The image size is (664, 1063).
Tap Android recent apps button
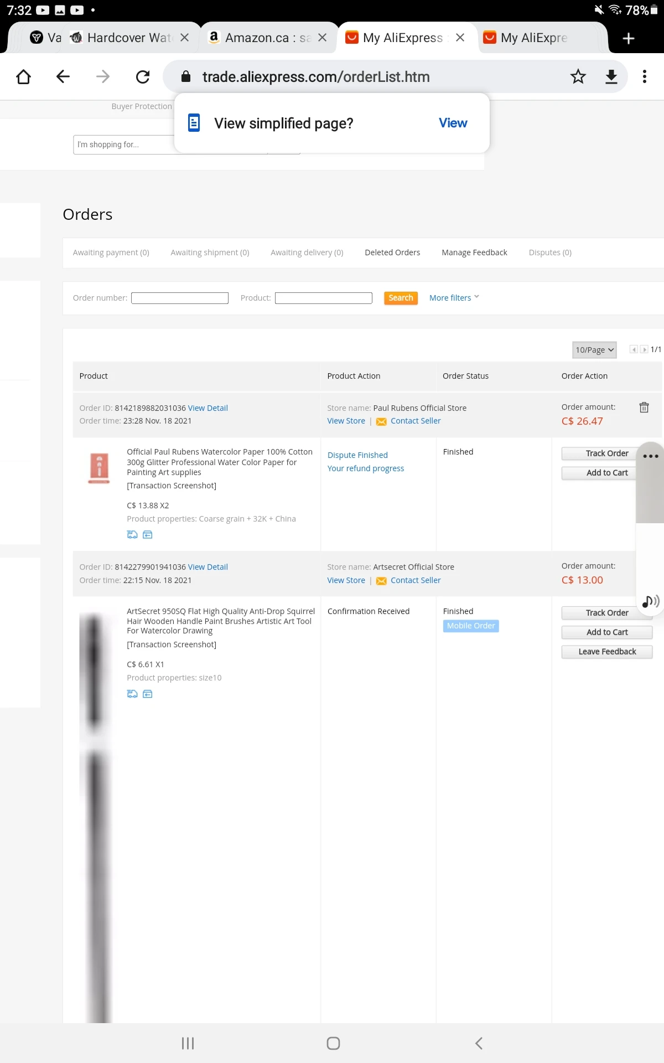tap(188, 1043)
